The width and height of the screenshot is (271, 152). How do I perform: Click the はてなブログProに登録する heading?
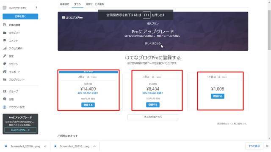(x=153, y=57)
